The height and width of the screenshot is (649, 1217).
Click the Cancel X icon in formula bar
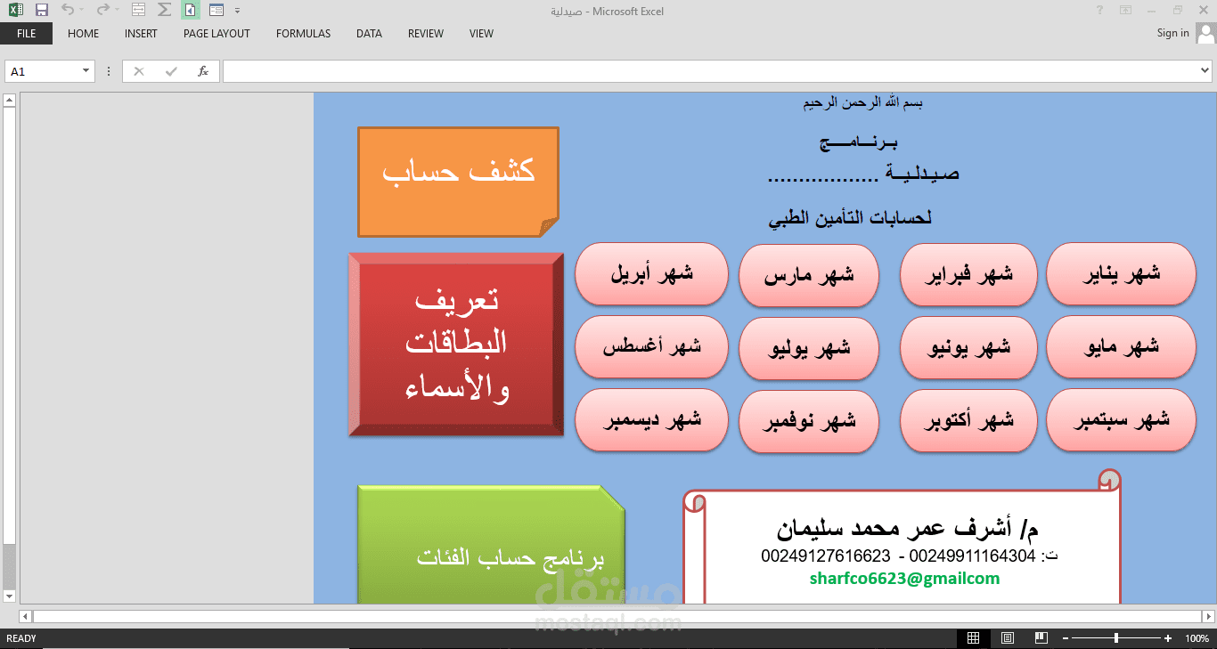(x=138, y=71)
